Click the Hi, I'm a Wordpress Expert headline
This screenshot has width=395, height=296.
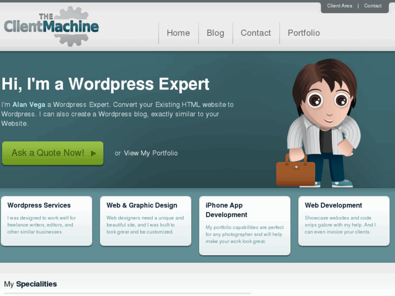tap(105, 84)
